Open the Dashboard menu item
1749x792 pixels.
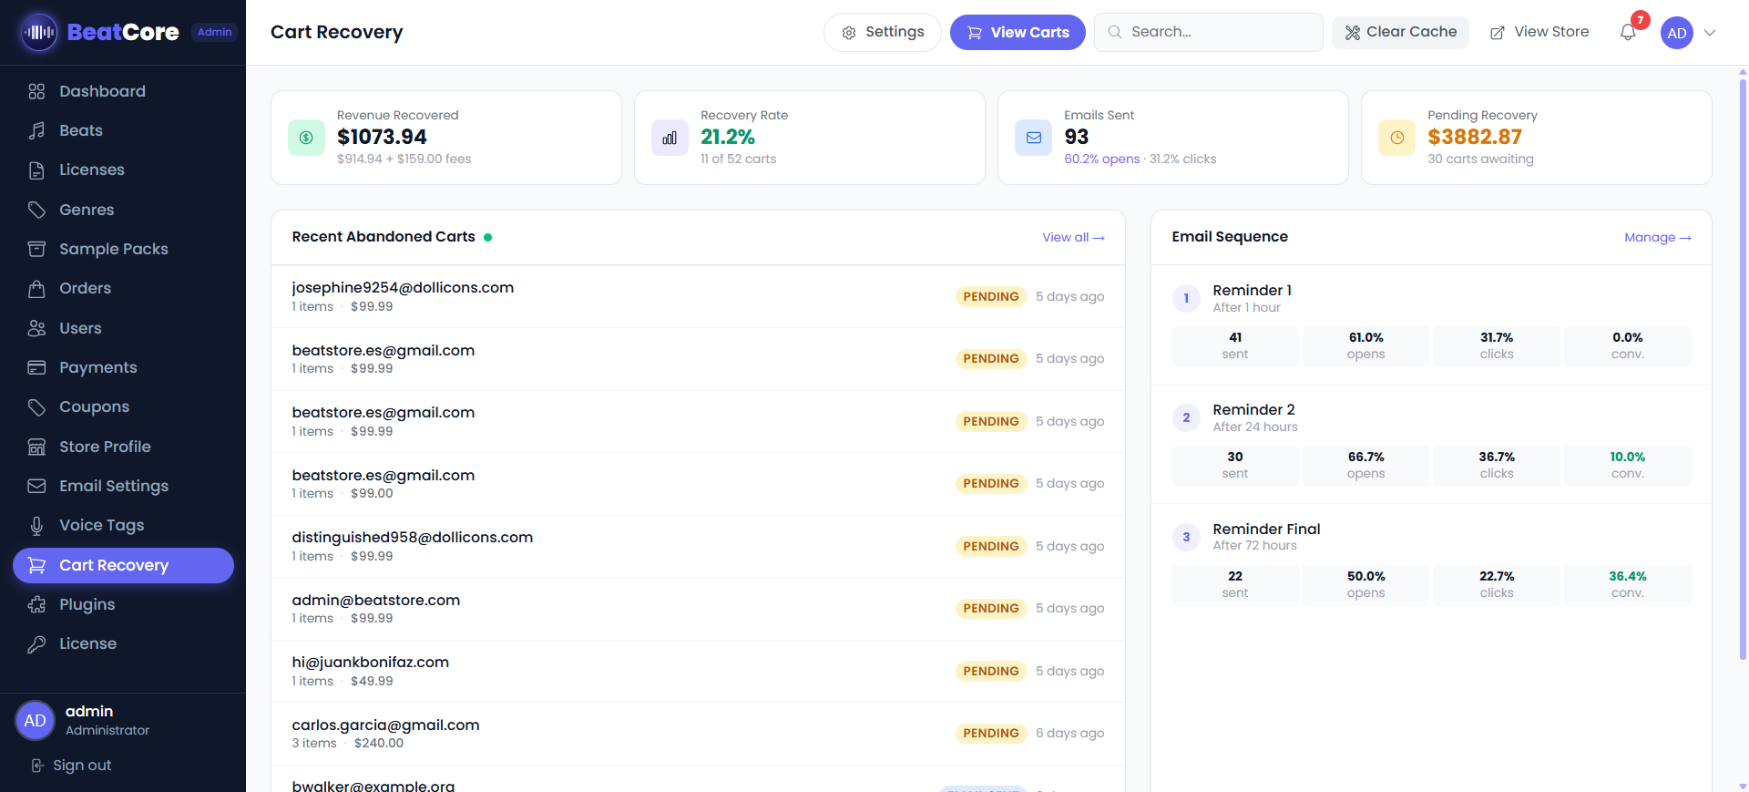tap(102, 91)
